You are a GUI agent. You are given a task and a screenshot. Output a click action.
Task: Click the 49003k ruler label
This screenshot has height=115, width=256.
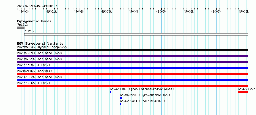point(106,11)
